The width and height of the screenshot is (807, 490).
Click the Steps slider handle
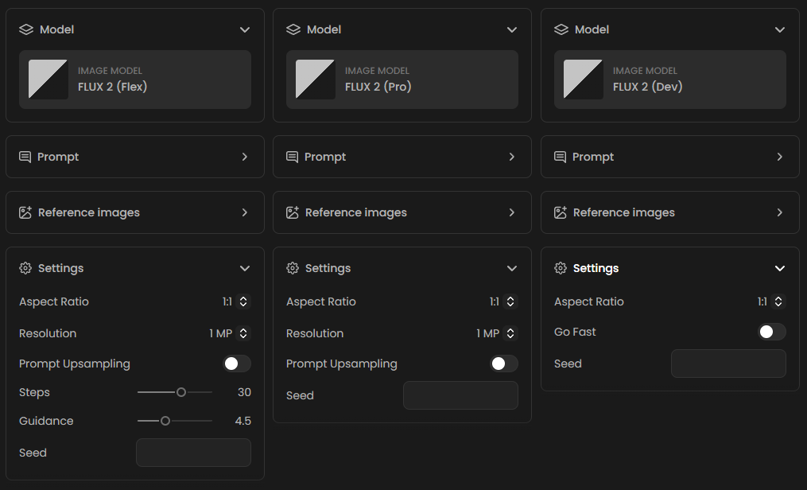tap(181, 392)
